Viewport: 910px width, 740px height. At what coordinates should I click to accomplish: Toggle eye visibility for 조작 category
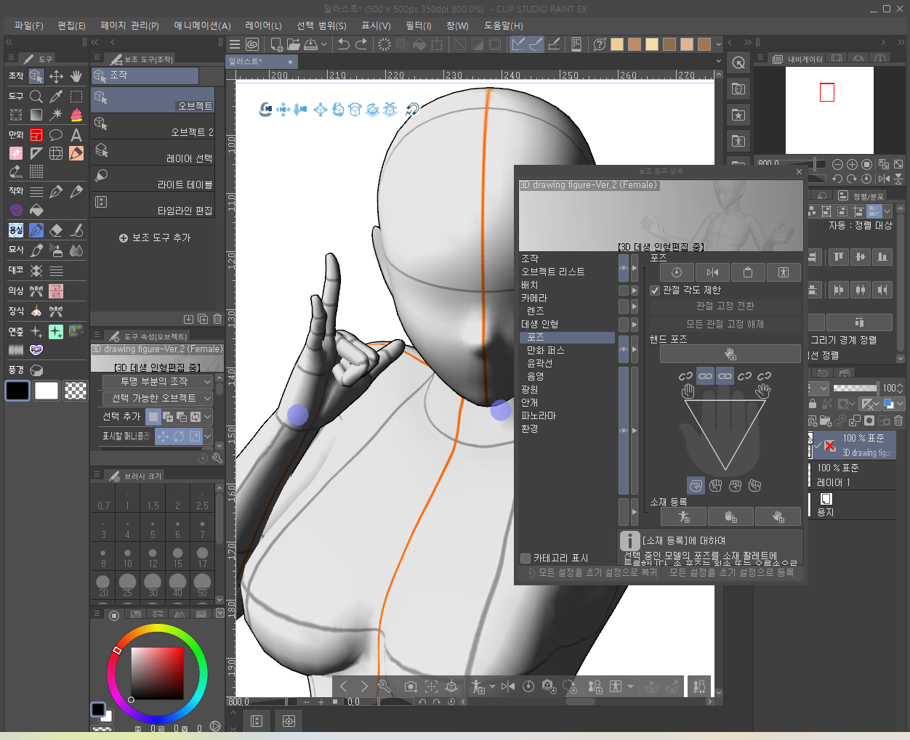(624, 268)
